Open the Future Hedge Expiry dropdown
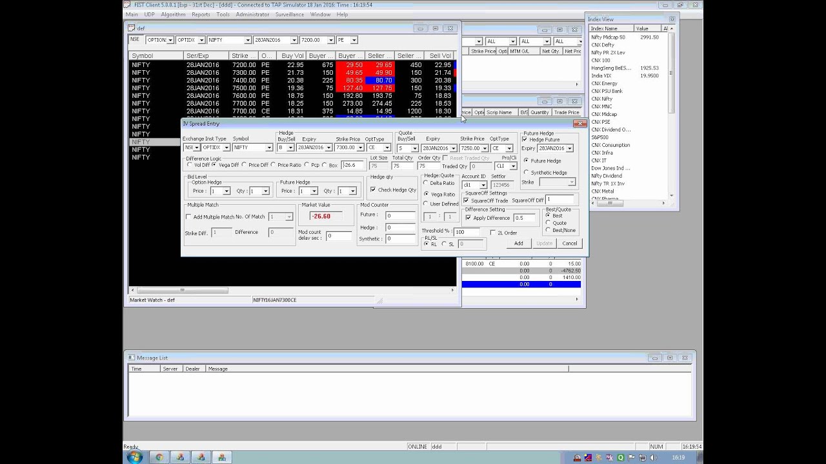 [569, 148]
